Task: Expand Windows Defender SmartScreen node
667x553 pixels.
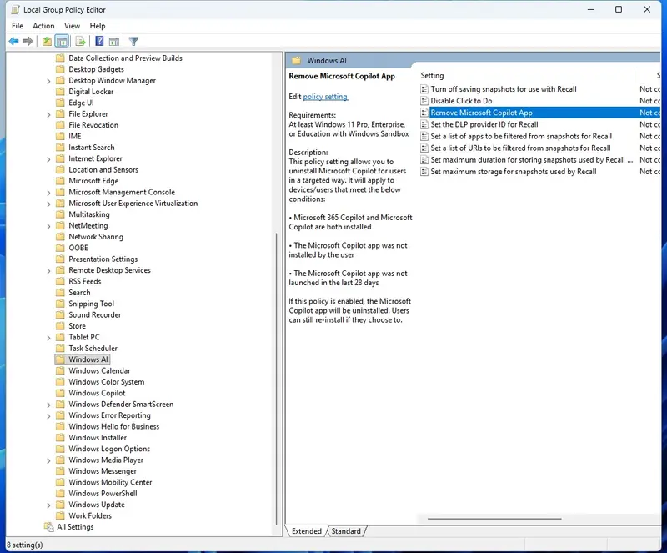Action: pos(48,405)
